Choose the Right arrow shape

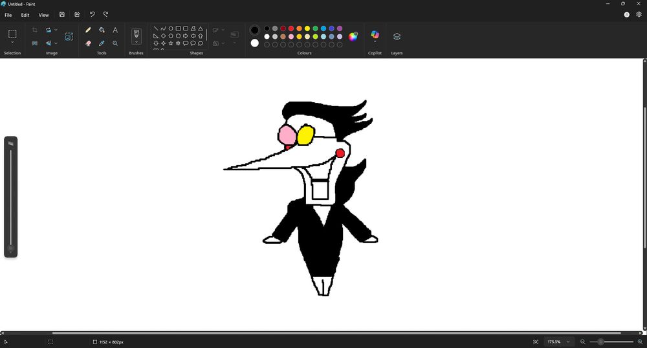pos(186,36)
